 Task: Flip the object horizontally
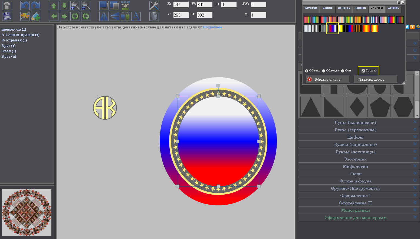coord(104,16)
